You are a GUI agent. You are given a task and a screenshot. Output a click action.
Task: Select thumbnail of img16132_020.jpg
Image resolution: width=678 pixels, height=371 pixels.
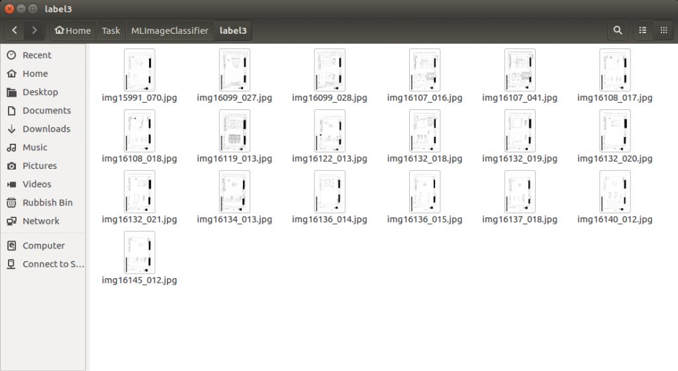click(x=615, y=131)
